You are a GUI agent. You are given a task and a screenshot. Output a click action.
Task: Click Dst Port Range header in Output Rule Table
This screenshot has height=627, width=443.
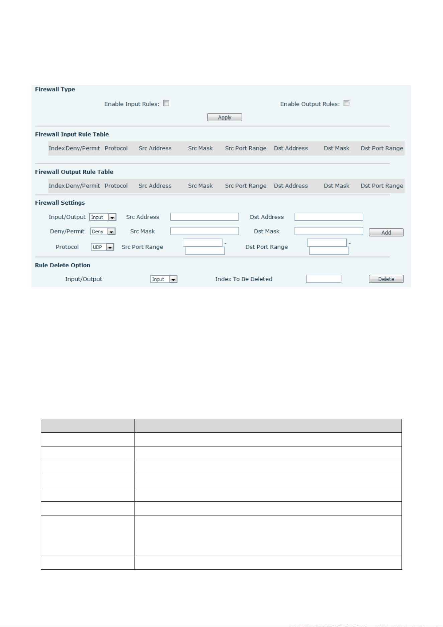coord(382,186)
